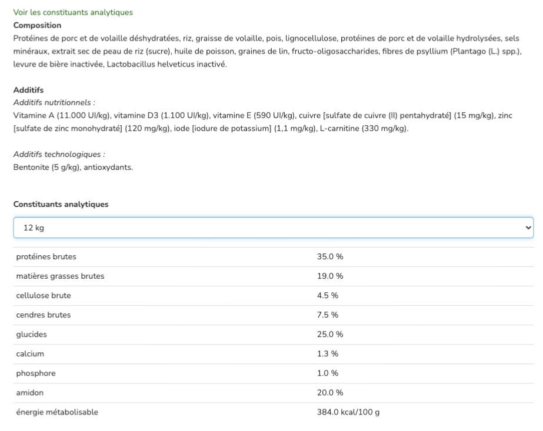
Task: Click the "35.0 %" protein value
Action: point(330,256)
